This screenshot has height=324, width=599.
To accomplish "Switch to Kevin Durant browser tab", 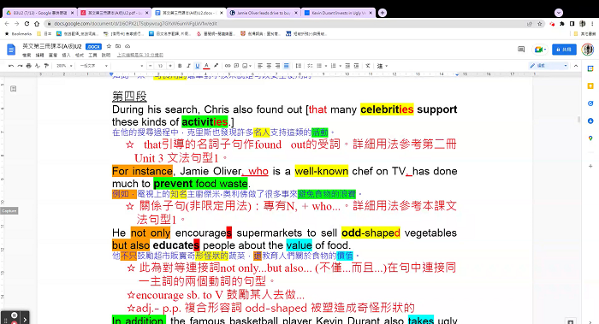I will click(x=338, y=13).
